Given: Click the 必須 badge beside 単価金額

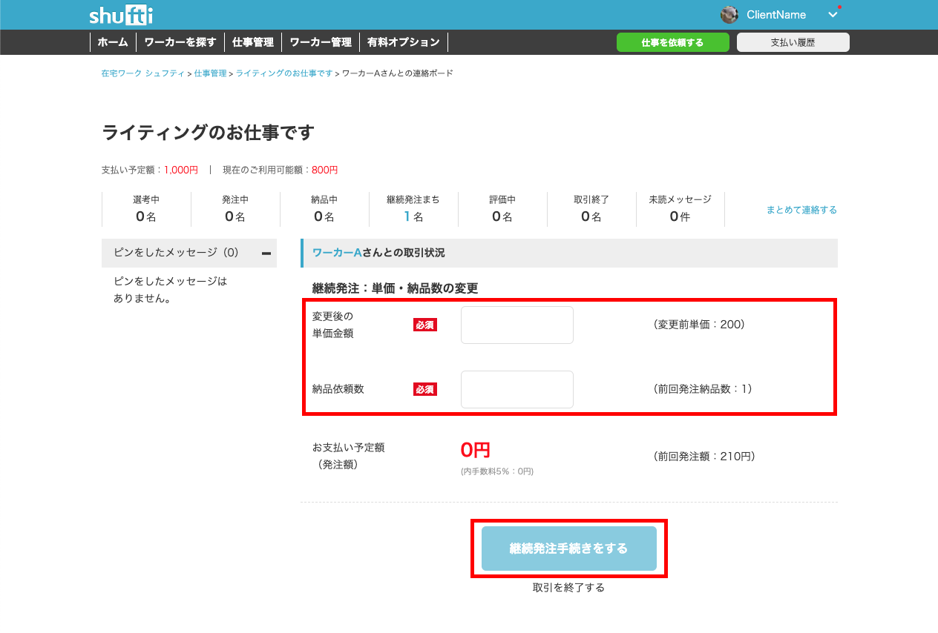Looking at the screenshot, I should click(x=425, y=325).
